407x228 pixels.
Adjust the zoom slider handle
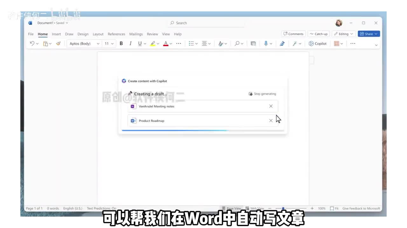click(283, 208)
